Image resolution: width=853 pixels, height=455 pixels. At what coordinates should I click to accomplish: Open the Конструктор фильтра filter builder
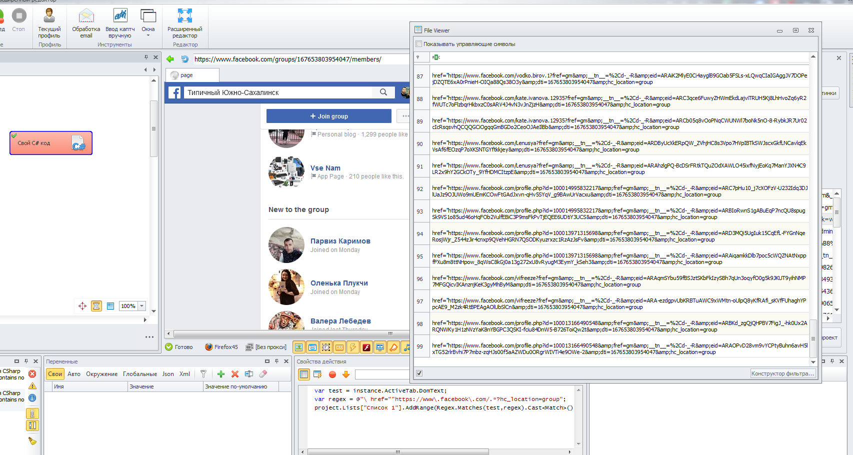tap(782, 373)
